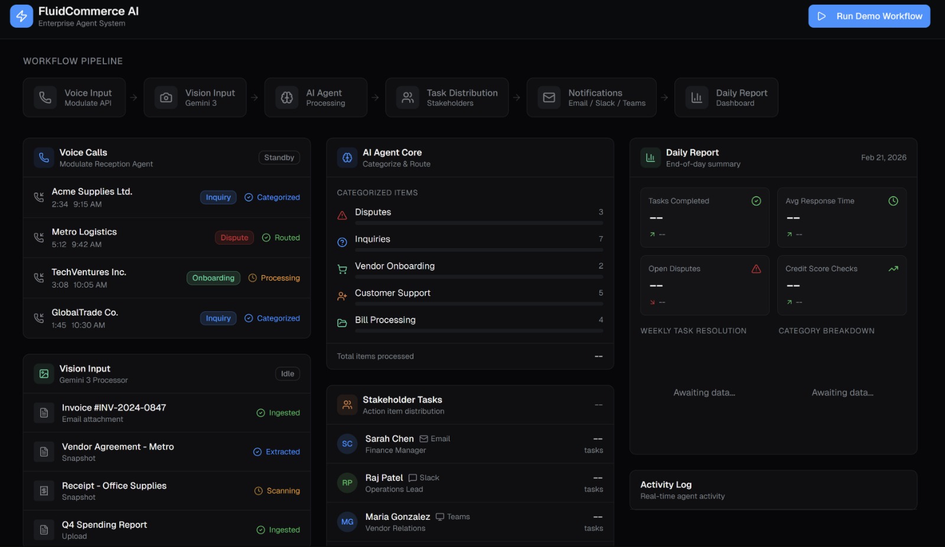
Task: Open Vendor Agreement - Metro item
Action: (x=167, y=452)
